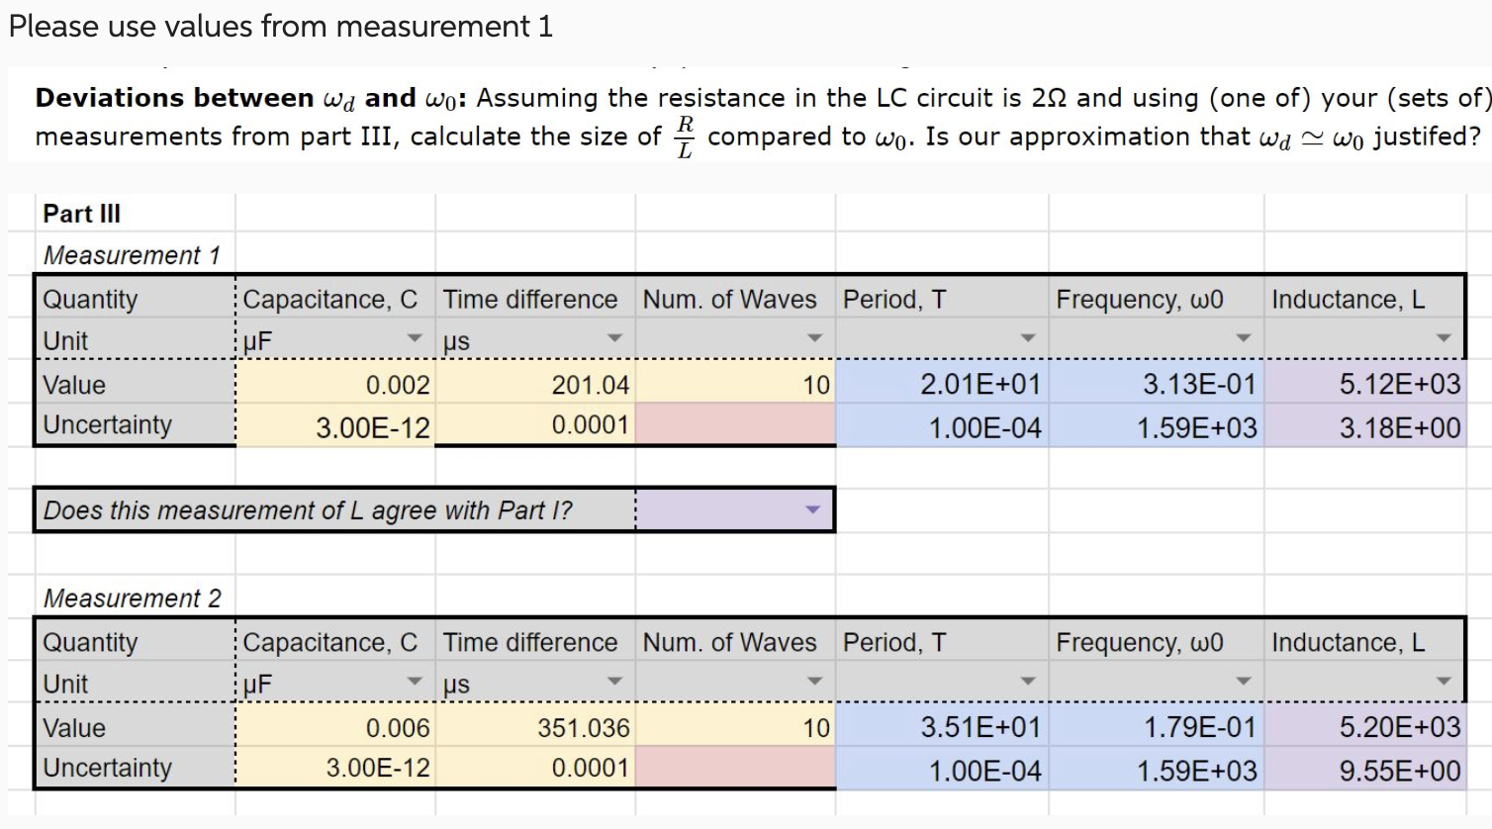Open the µs unit dropdown in Measurement 2
This screenshot has width=1492, height=829.
tap(616, 682)
